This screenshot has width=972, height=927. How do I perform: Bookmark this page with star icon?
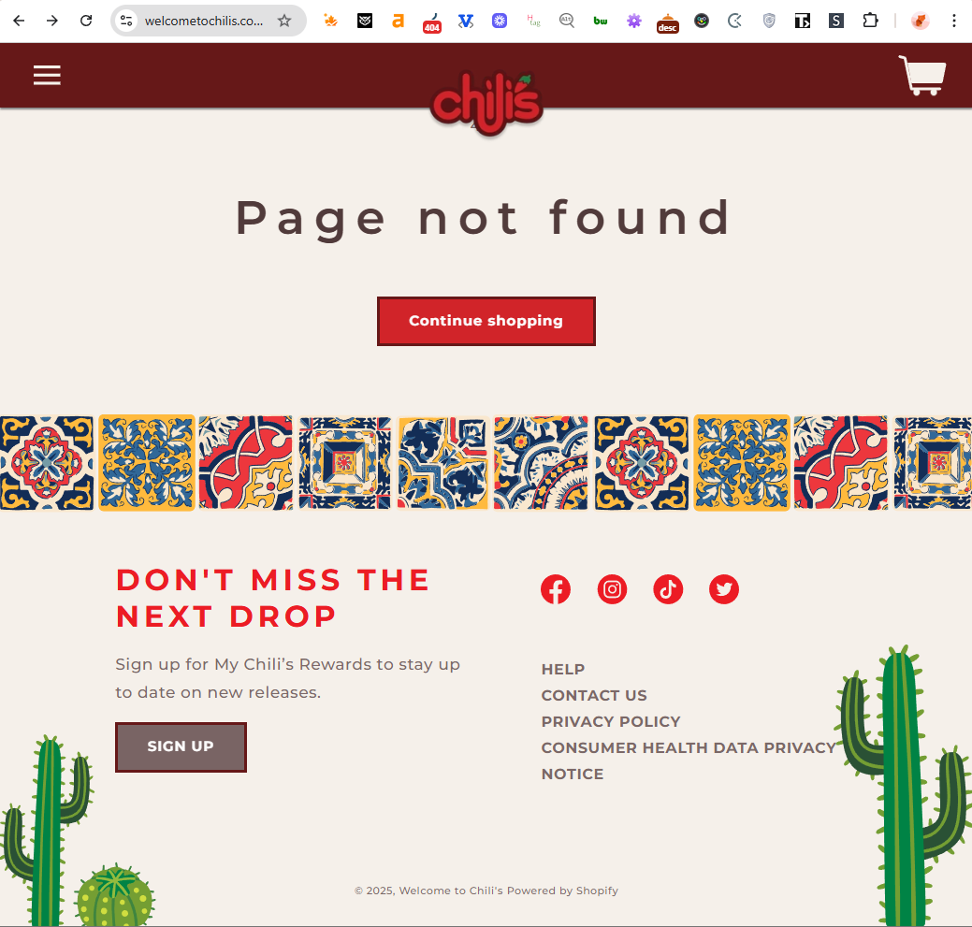pos(284,22)
